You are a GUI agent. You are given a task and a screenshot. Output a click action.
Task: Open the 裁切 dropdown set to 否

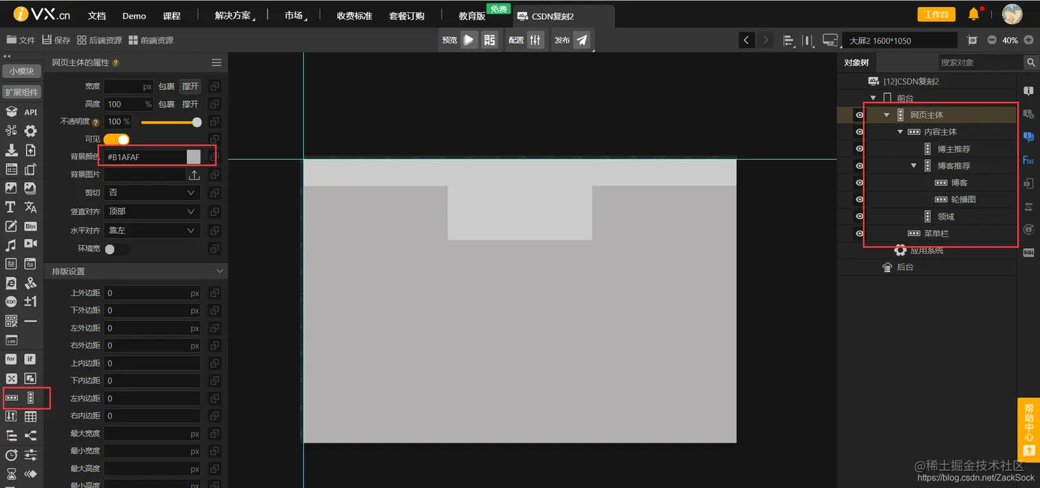tap(151, 191)
